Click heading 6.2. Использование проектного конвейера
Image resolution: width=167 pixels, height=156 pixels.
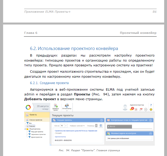(74, 48)
